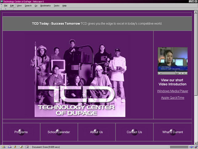The width and height of the screenshot is (198, 149).
Task: Follow the Windows Media Player link
Action: point(173,91)
